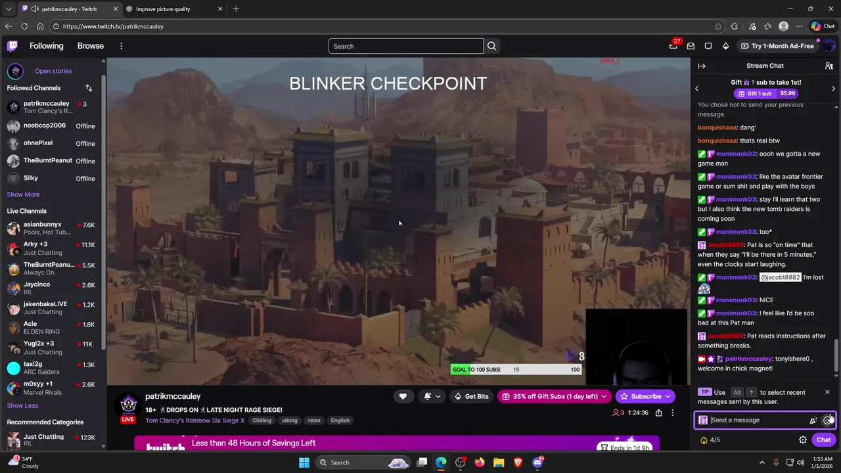Open browser settings and more menu
Screen dimensions: 841x473
point(799,26)
